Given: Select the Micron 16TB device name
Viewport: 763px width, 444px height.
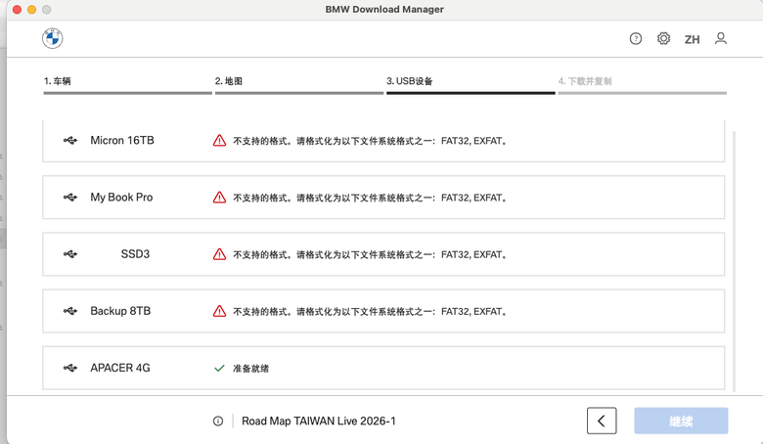Looking at the screenshot, I should [122, 141].
